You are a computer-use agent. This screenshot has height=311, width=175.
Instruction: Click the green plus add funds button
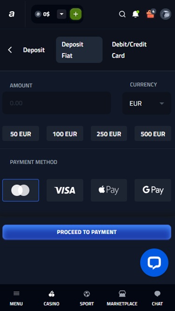tap(76, 14)
